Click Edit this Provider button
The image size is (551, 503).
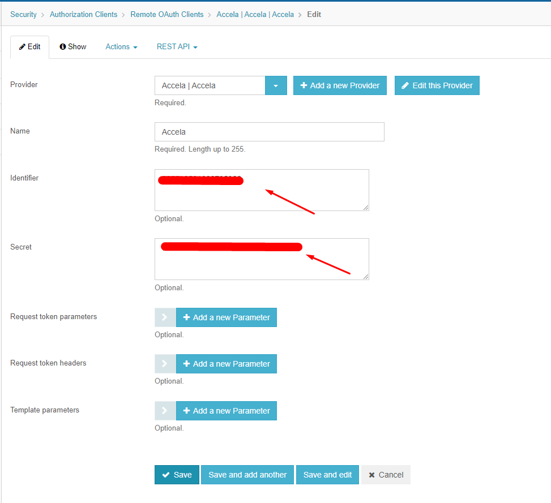[437, 85]
